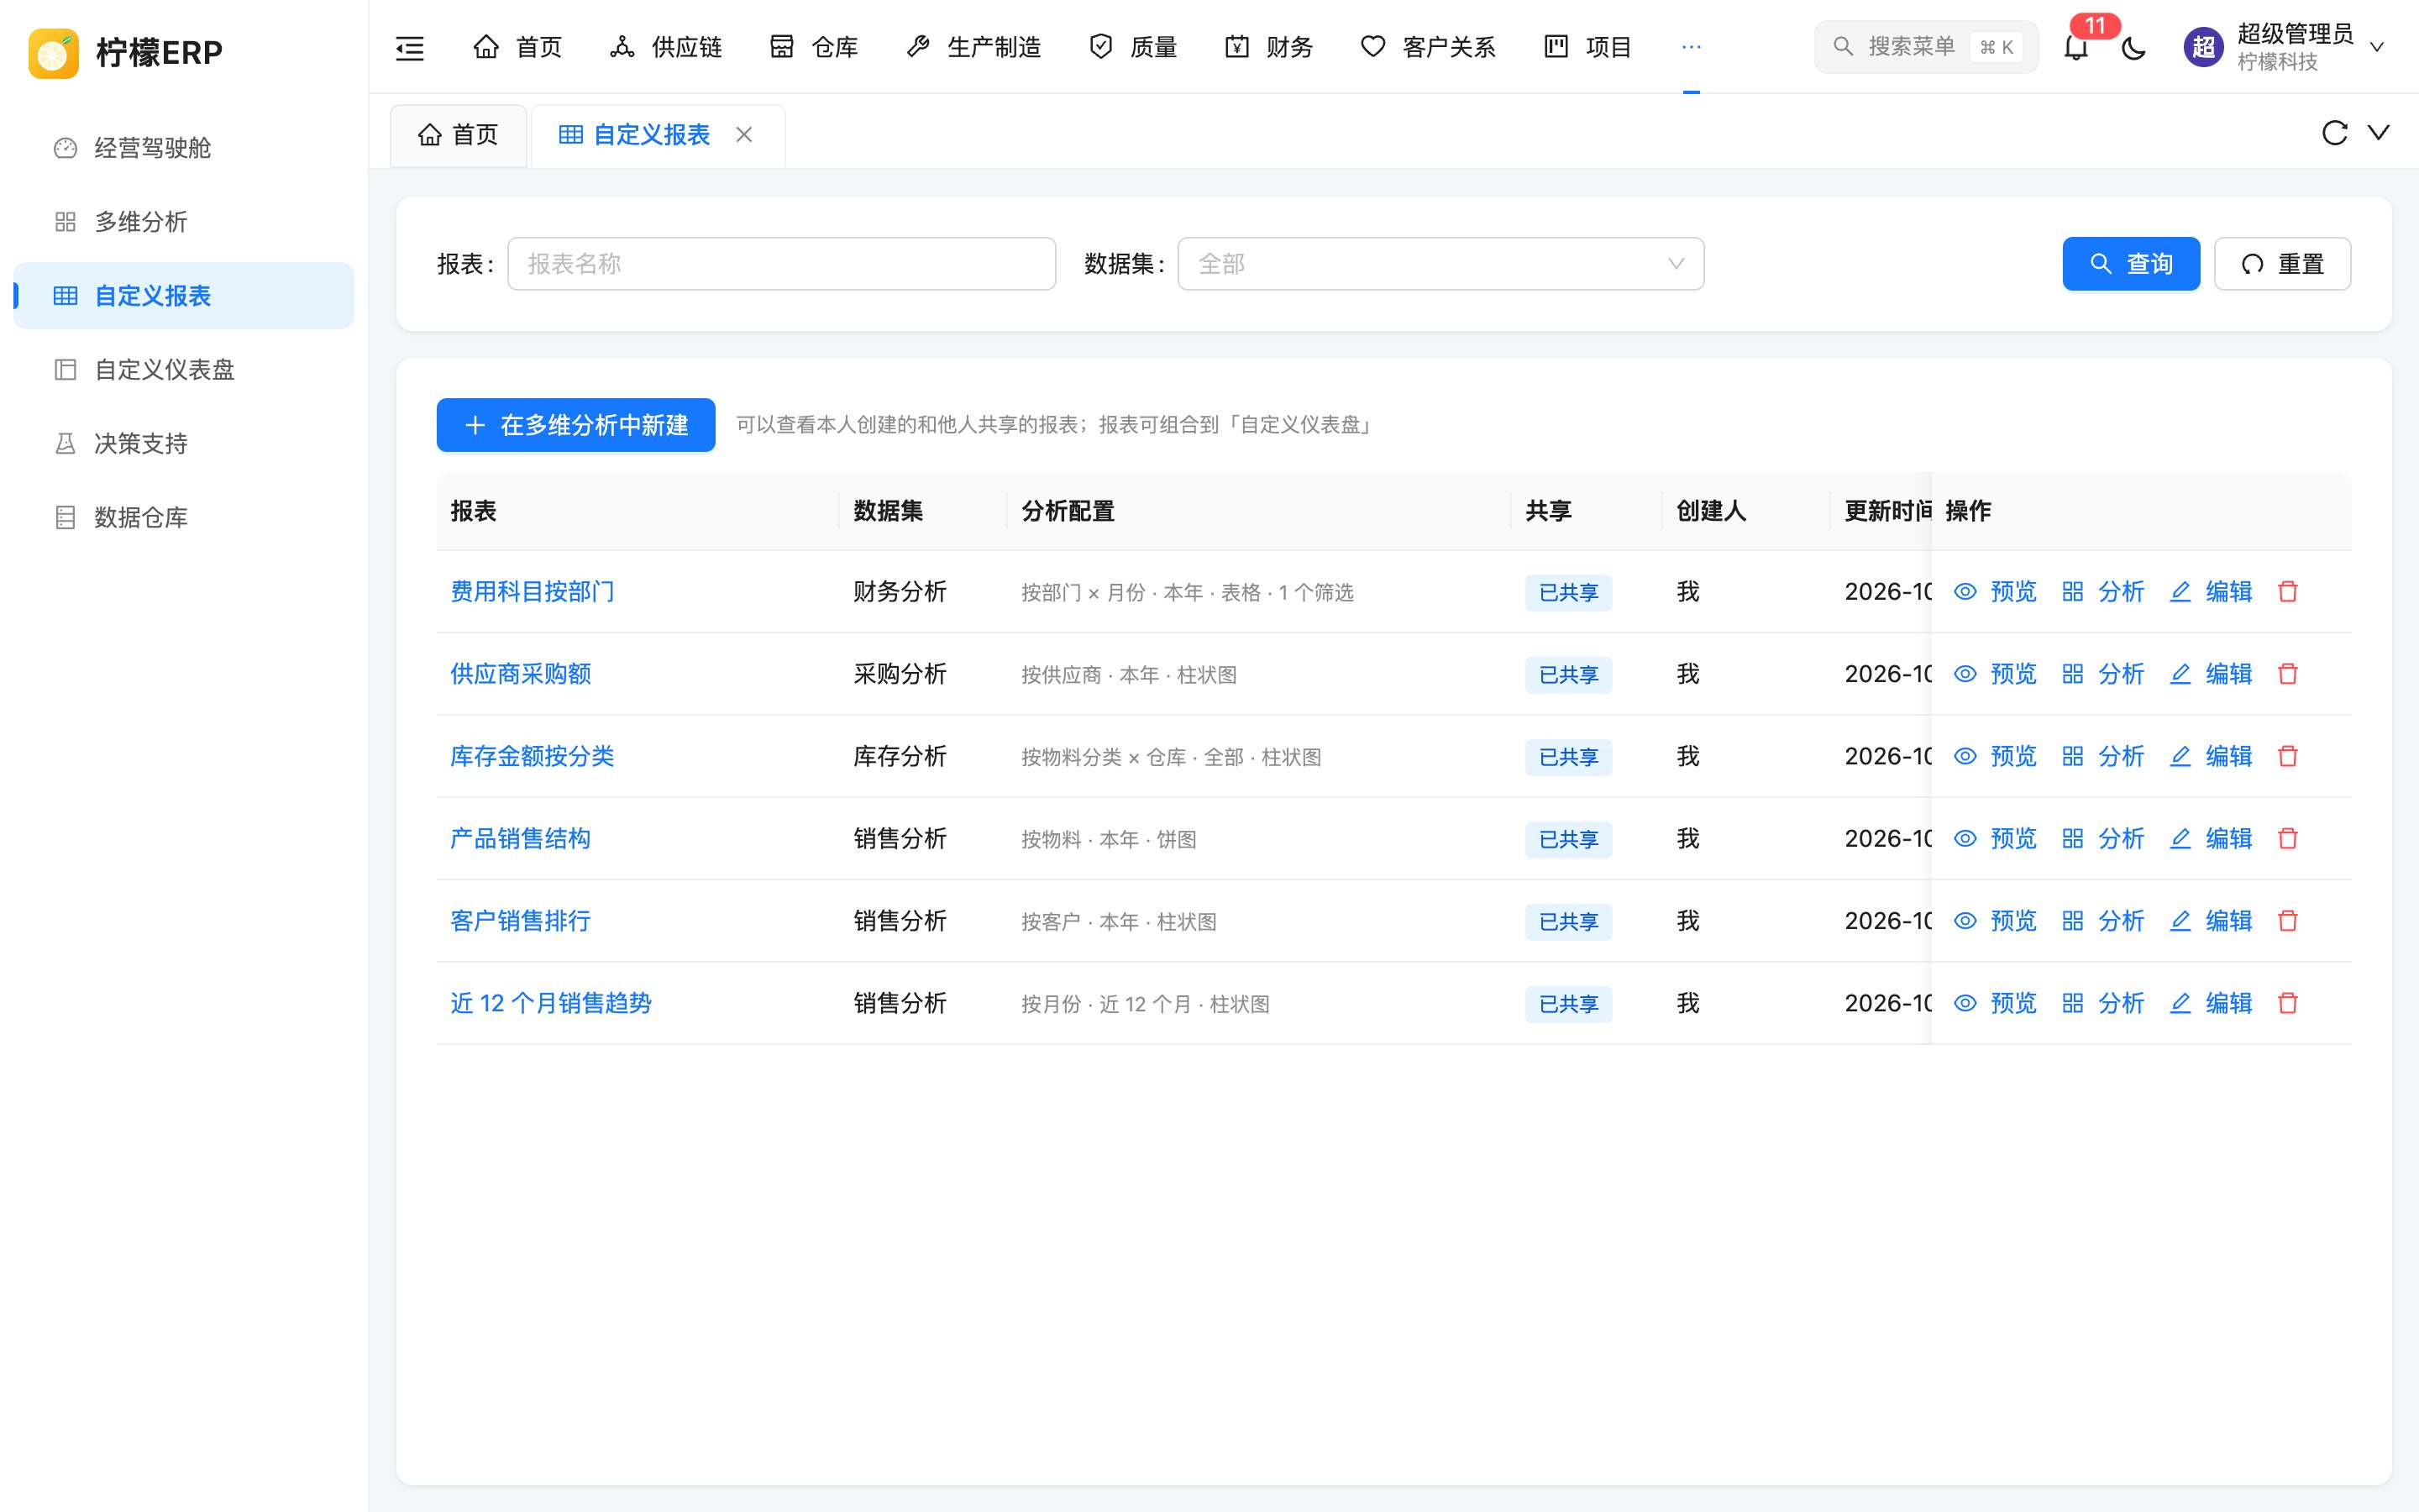2419x1512 pixels.
Task: Click 在多维分析中新建 button
Action: coord(575,425)
